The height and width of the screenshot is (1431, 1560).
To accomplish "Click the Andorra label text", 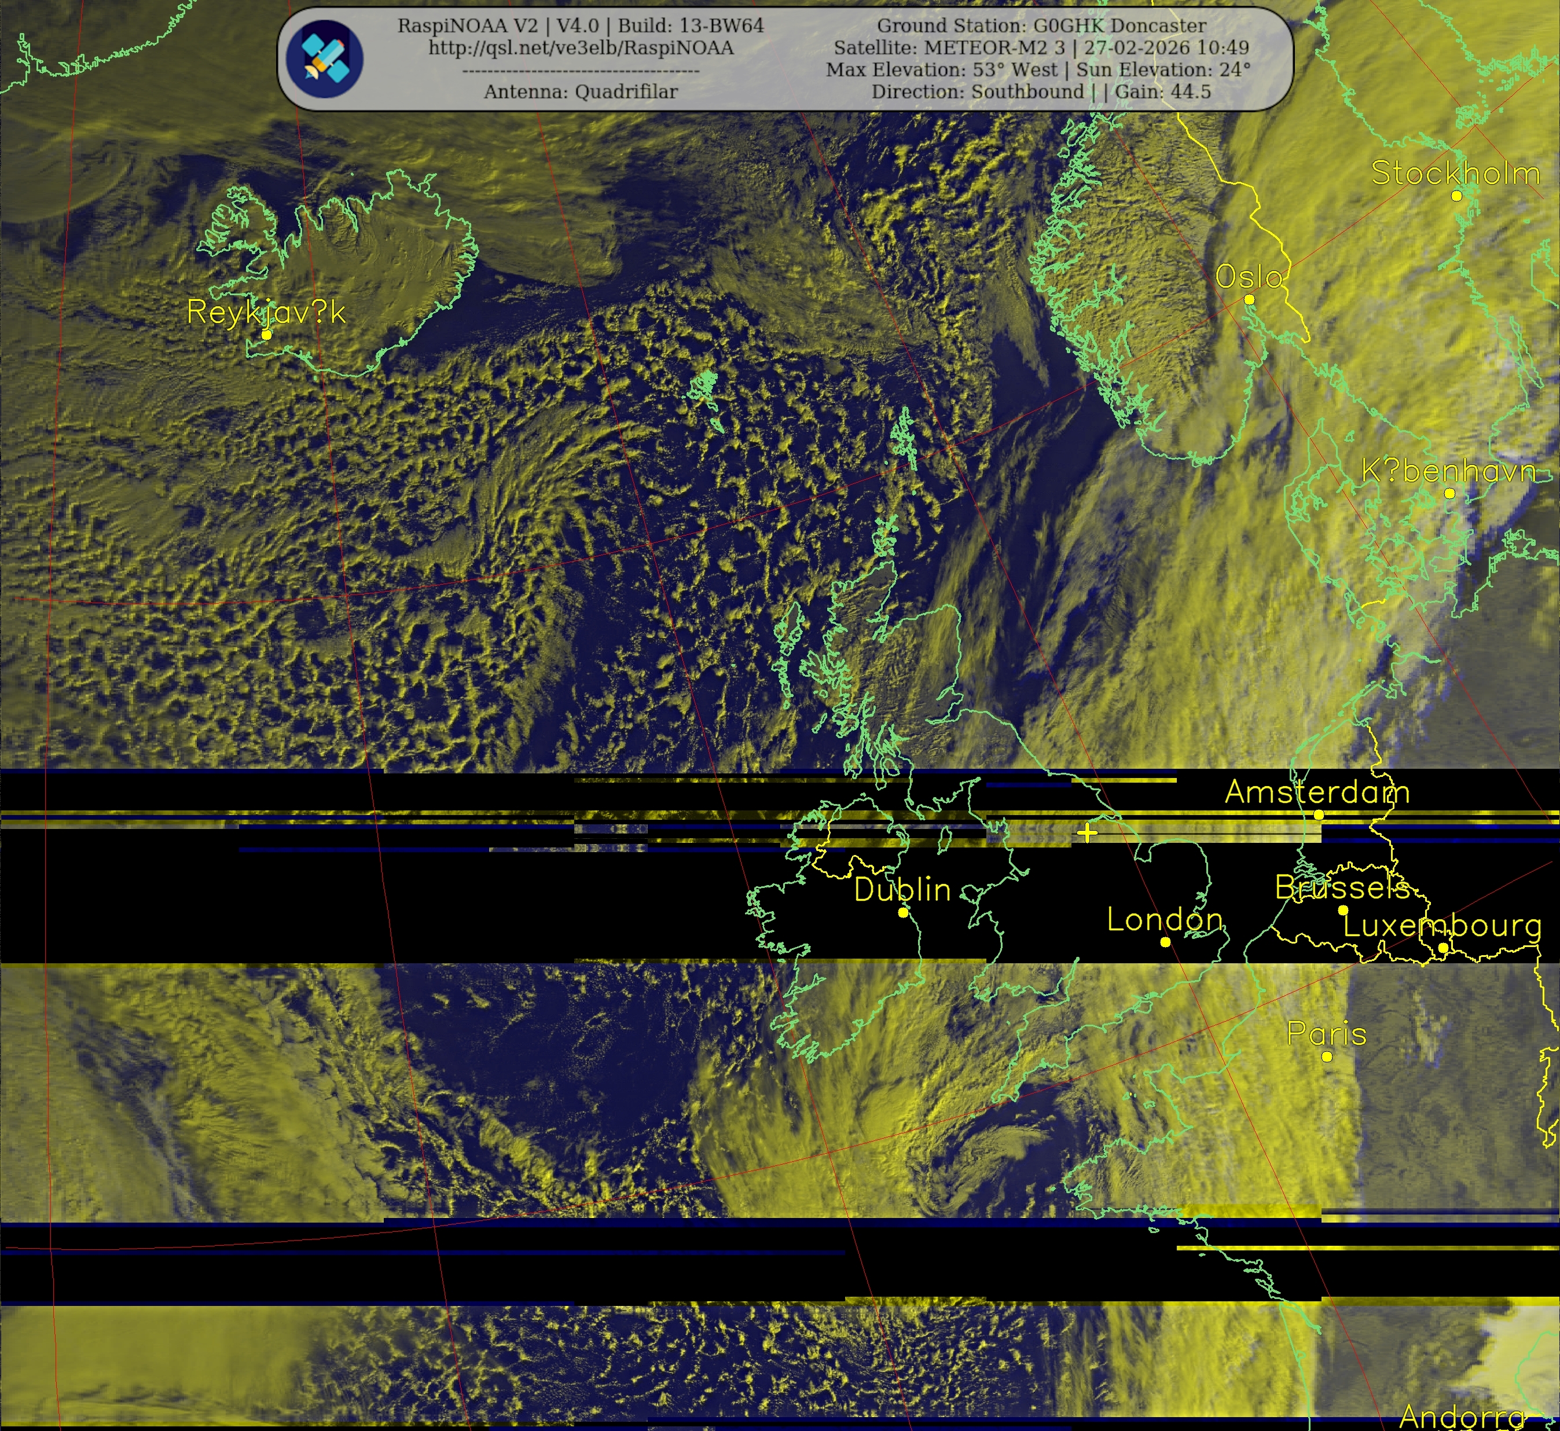I will [1462, 1417].
